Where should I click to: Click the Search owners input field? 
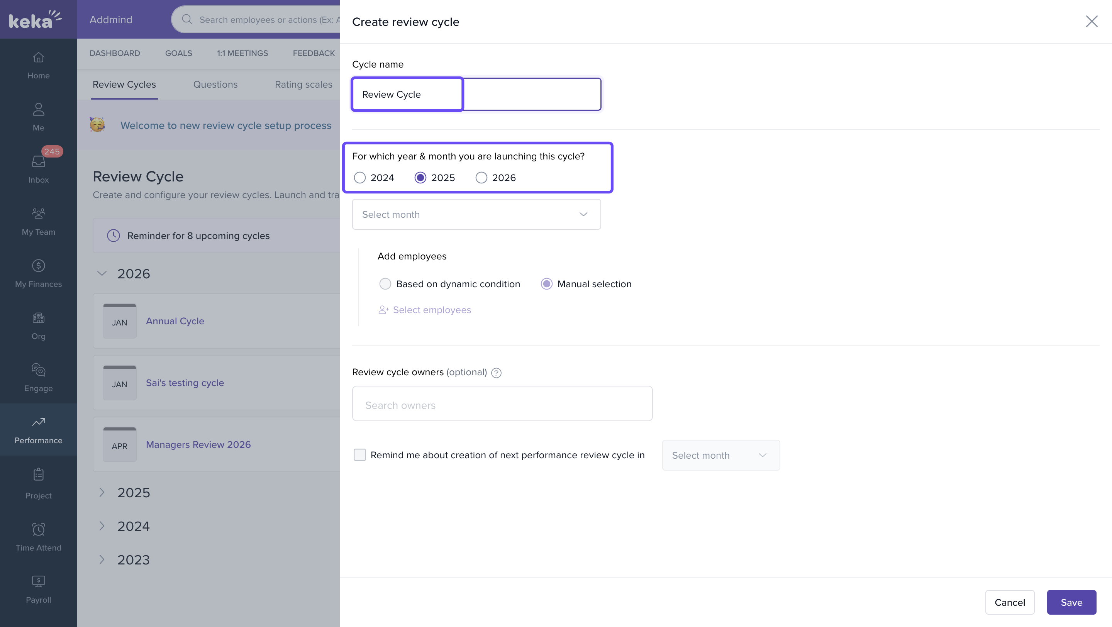(502, 404)
